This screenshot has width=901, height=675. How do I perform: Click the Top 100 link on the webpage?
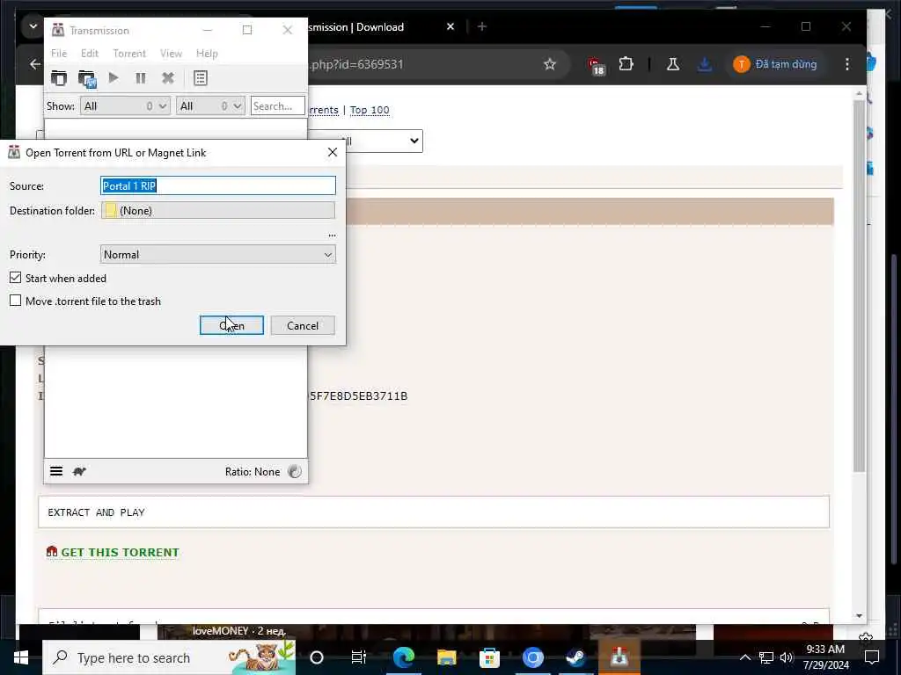coord(370,110)
